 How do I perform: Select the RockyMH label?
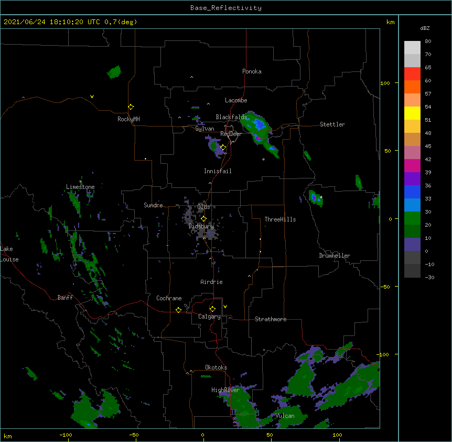click(128, 119)
